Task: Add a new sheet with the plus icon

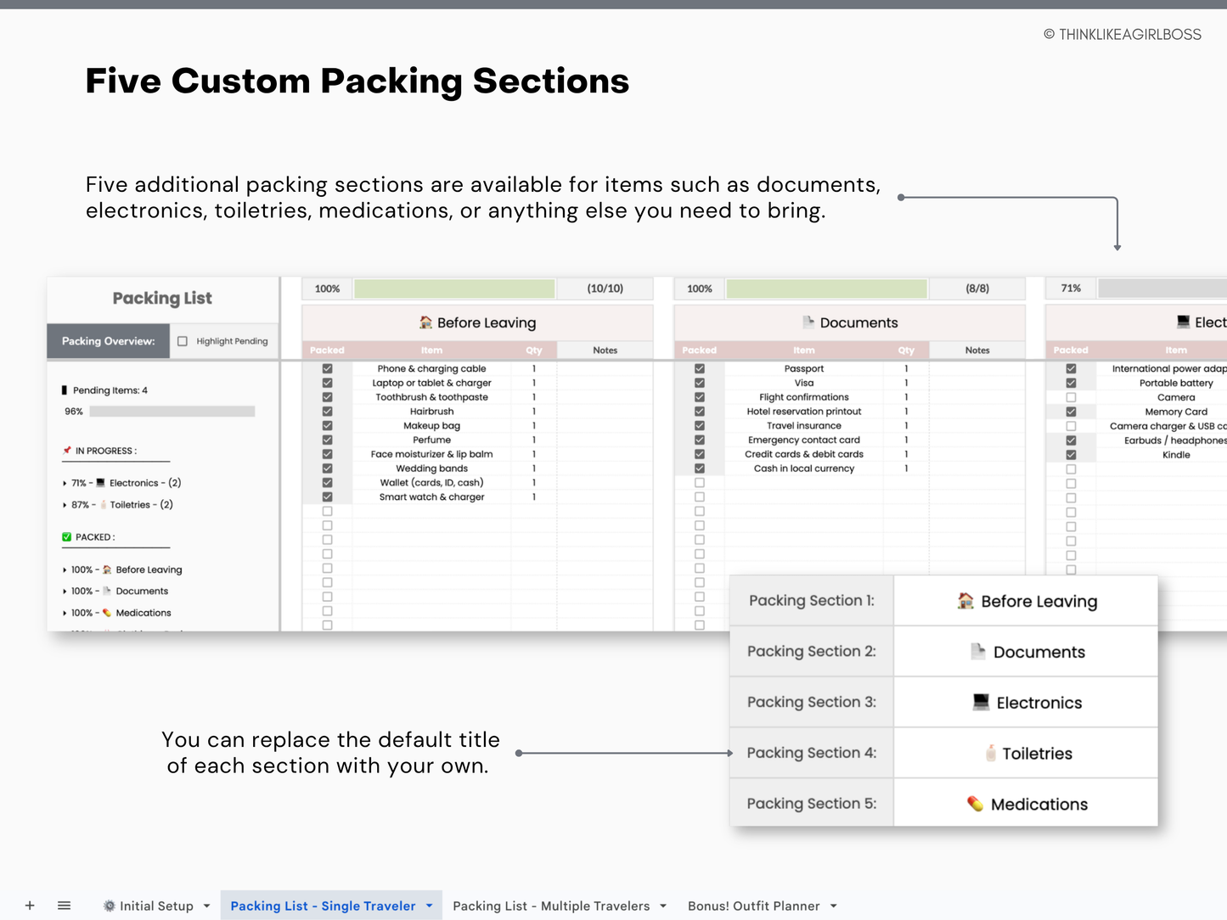Action: tap(30, 906)
